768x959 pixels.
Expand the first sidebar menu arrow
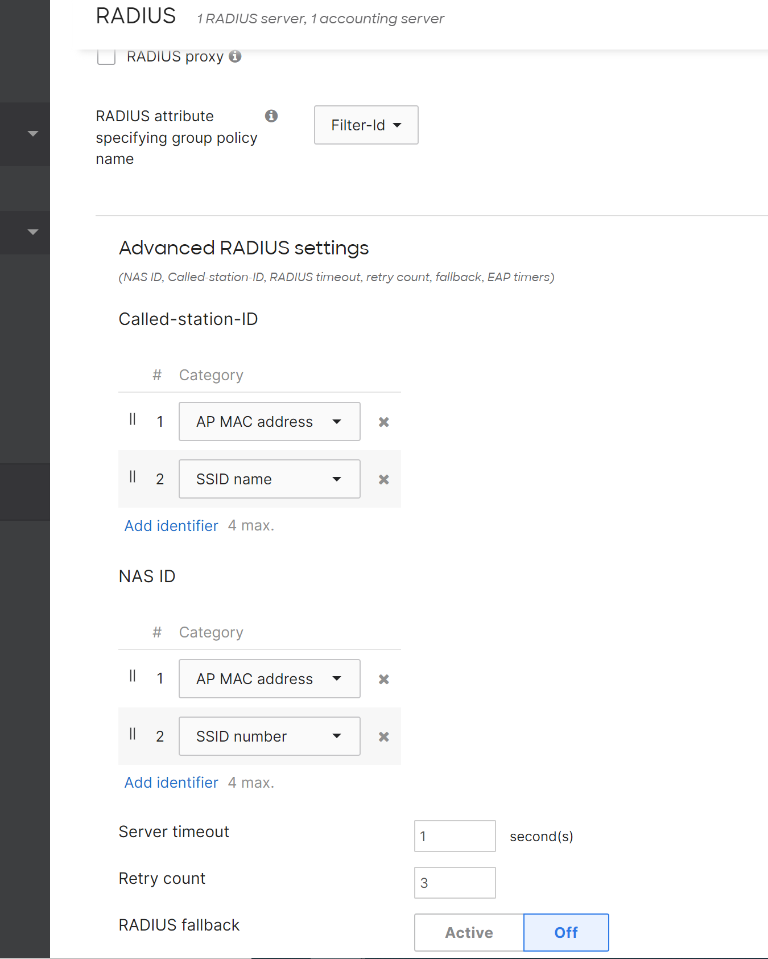click(x=33, y=134)
